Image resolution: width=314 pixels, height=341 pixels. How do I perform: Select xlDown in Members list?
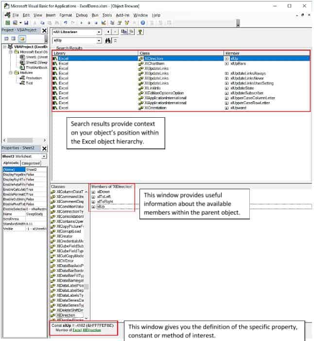(104, 192)
